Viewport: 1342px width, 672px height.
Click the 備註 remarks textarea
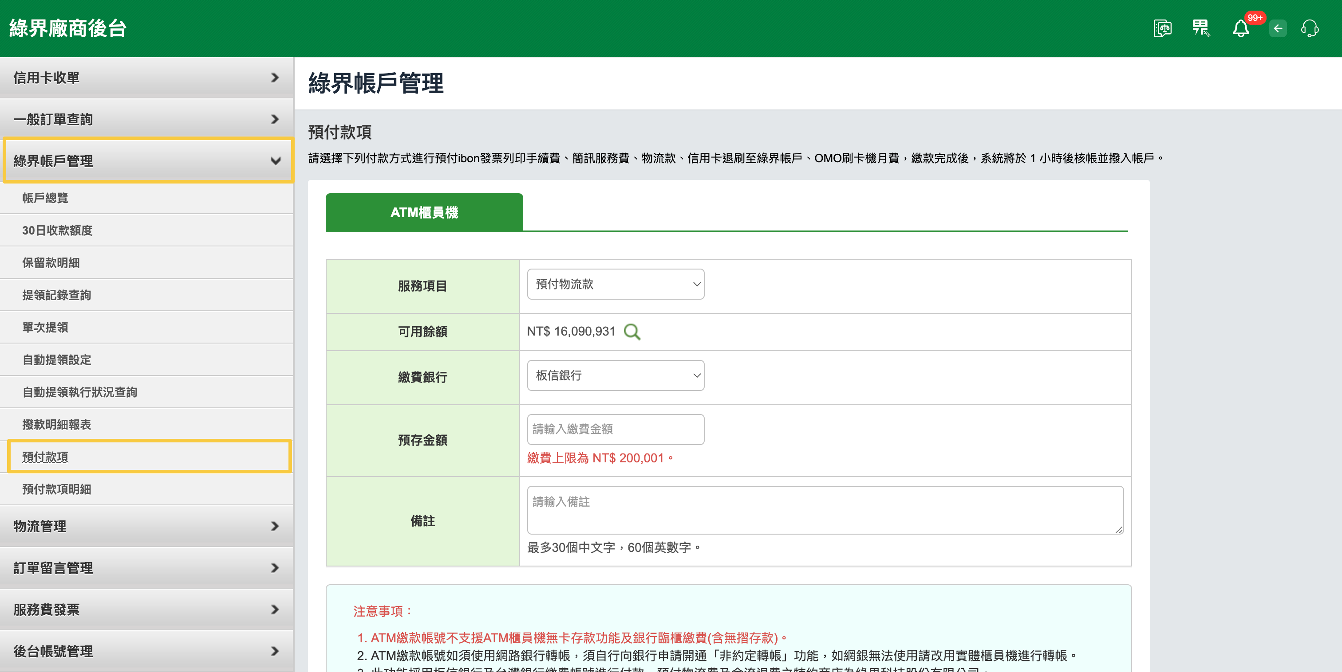click(825, 510)
